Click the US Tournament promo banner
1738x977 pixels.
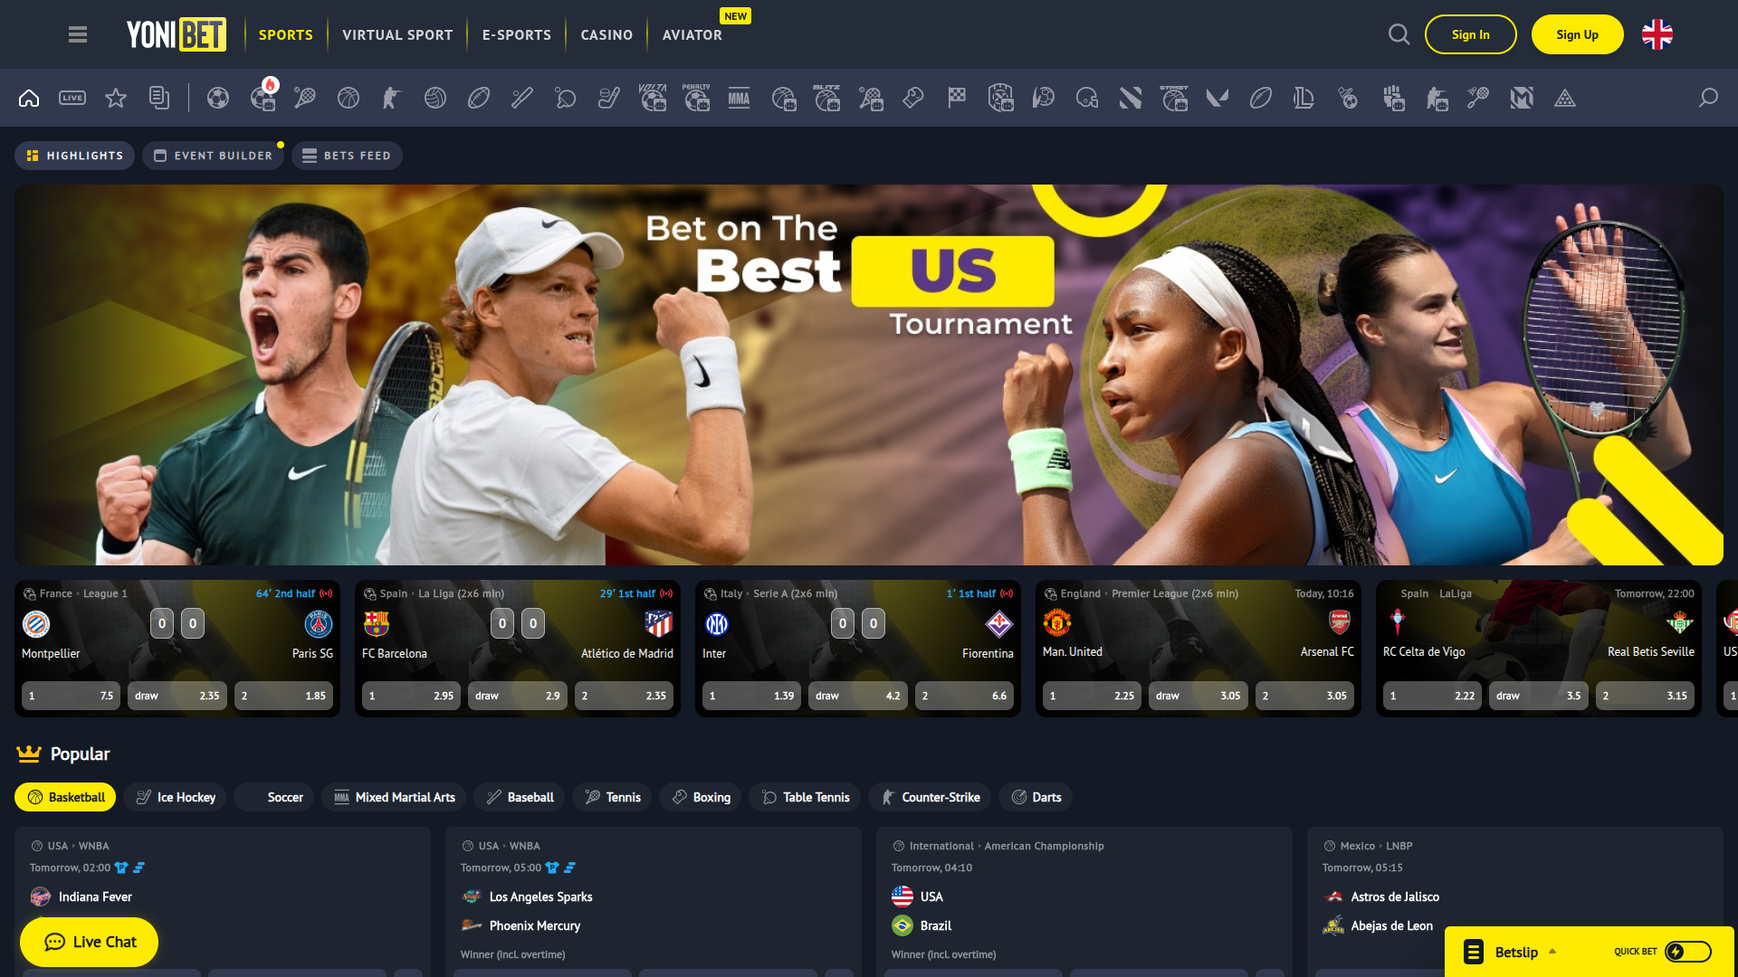pos(868,375)
